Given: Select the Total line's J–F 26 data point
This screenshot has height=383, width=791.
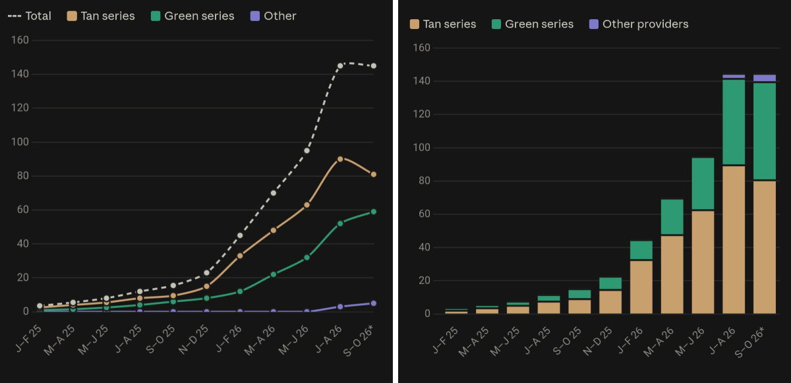Looking at the screenshot, I should point(240,235).
